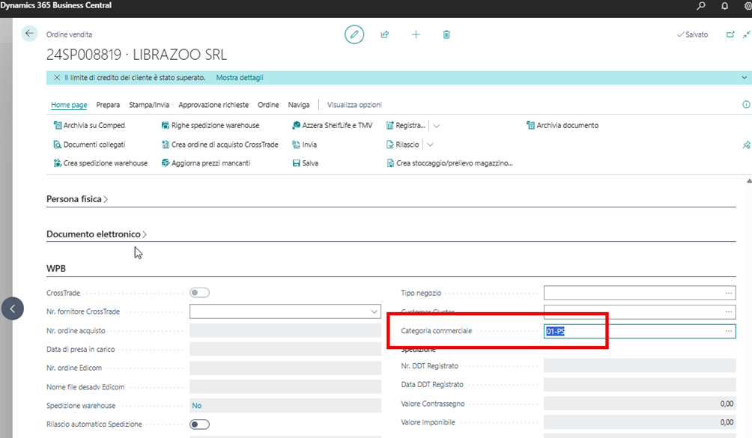This screenshot has width=752, height=438.
Task: Open the Approvazione richieste tab
Action: pos(213,105)
